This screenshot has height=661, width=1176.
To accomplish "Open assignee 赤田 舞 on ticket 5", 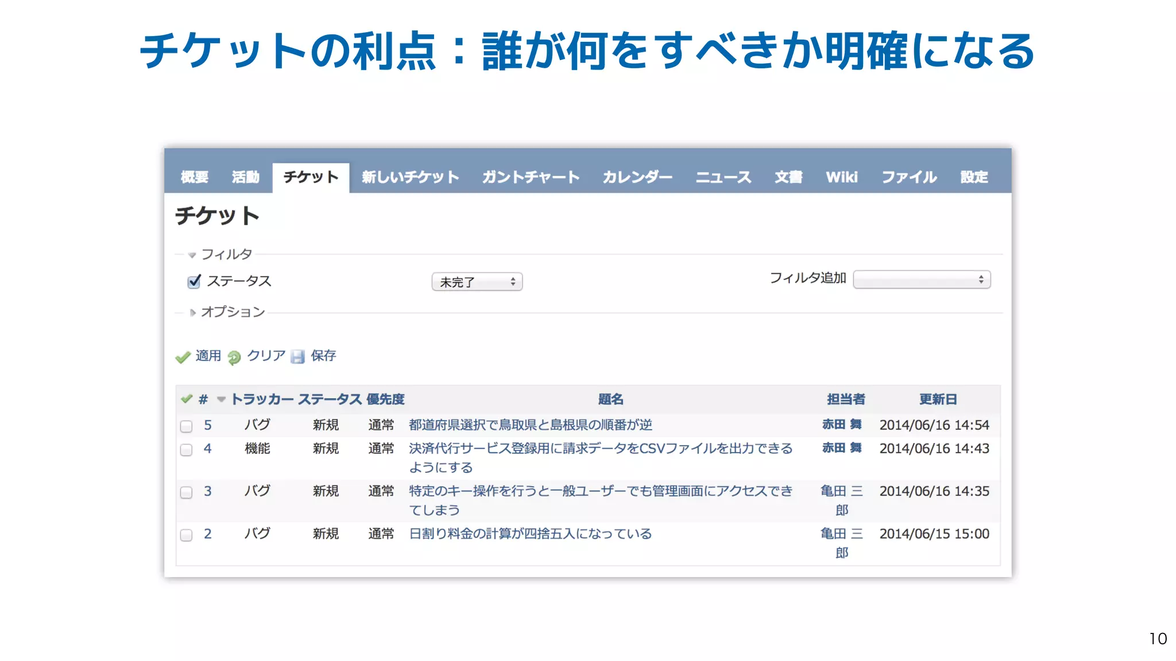I will click(842, 425).
